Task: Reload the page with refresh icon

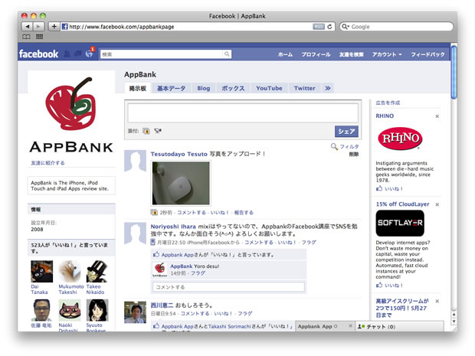Action: [x=329, y=27]
